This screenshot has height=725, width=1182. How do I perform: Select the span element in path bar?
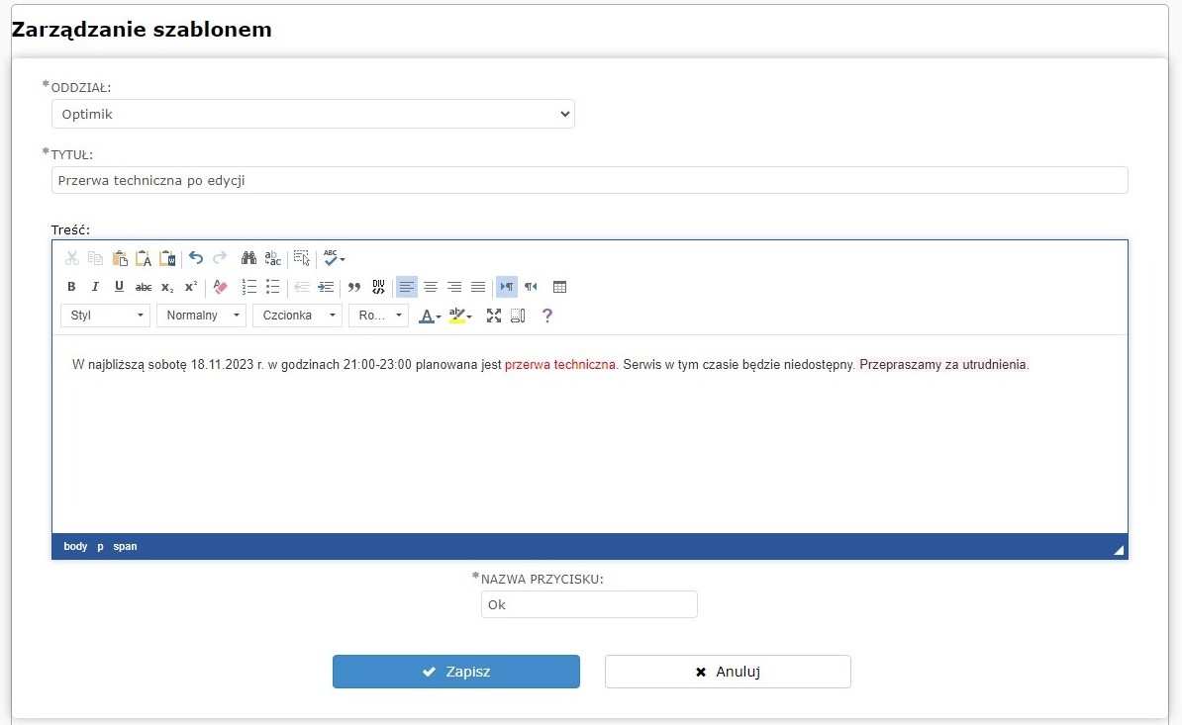[x=125, y=546]
